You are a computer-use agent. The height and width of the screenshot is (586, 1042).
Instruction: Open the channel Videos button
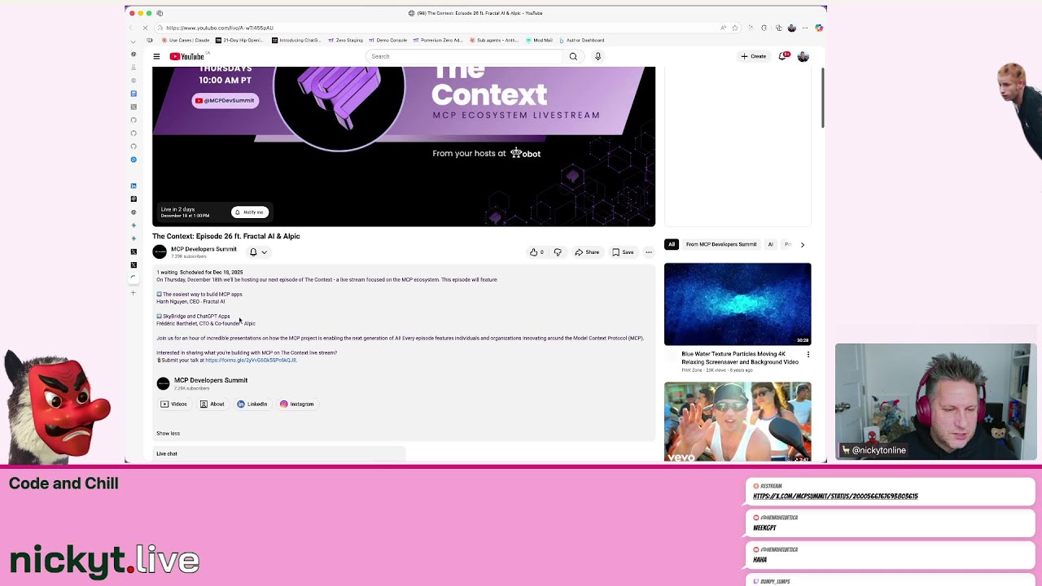(173, 404)
